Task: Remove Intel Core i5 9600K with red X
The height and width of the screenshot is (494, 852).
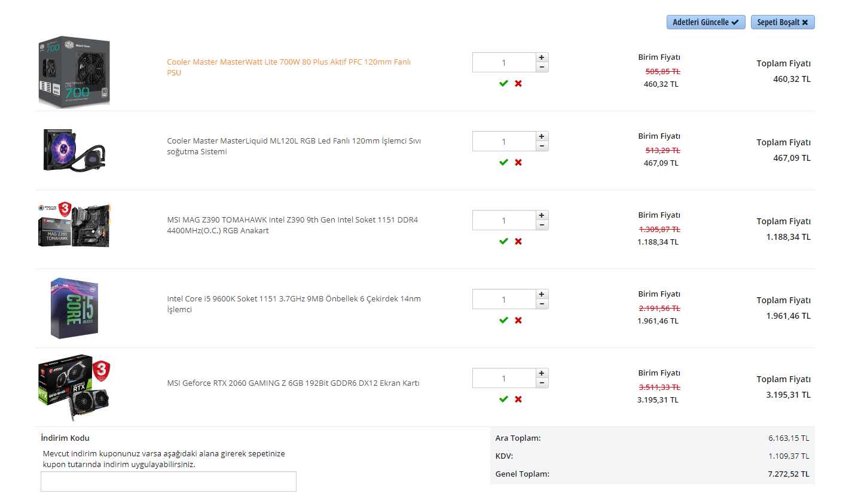Action: coord(518,320)
